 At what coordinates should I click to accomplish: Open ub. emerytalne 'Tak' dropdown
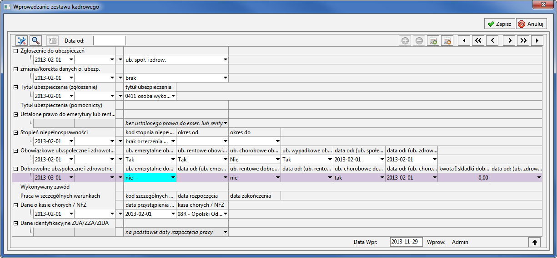173,160
